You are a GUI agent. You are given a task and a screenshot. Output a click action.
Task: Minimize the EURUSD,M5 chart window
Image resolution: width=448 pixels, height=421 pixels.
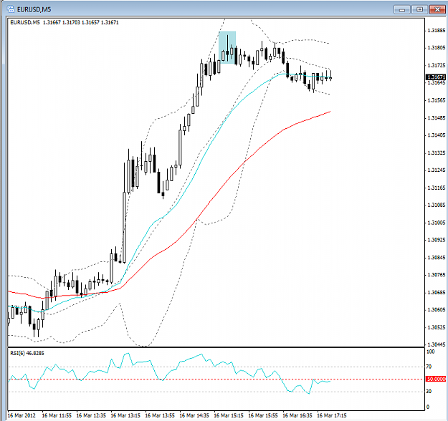(402, 10)
